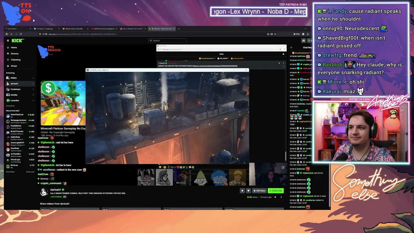The image size is (414, 233).
Task: Open the three-dot options under Subscribe
Action: [x=281, y=197]
